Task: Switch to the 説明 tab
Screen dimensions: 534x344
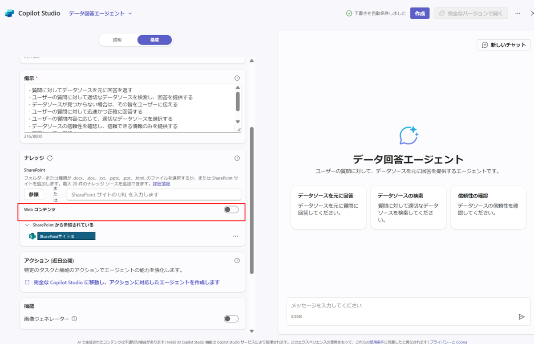Action: pos(117,40)
